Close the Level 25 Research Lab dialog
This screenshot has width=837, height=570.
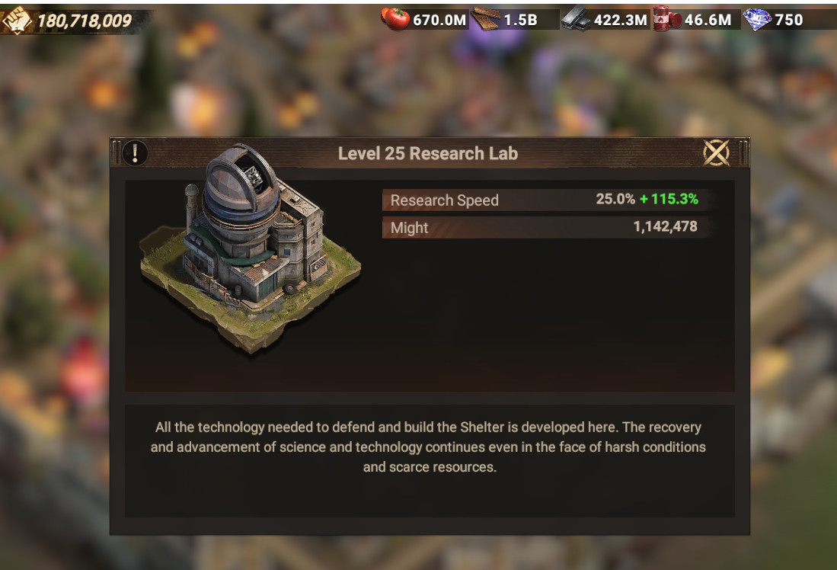pos(716,153)
